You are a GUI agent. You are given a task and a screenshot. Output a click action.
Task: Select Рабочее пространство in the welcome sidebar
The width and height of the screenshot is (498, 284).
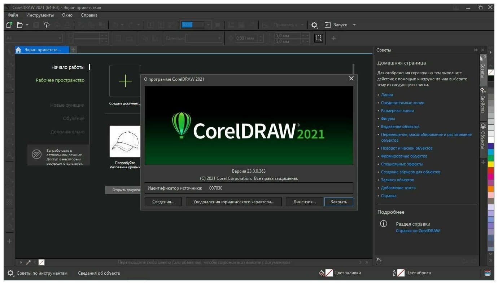pyautogui.click(x=60, y=80)
